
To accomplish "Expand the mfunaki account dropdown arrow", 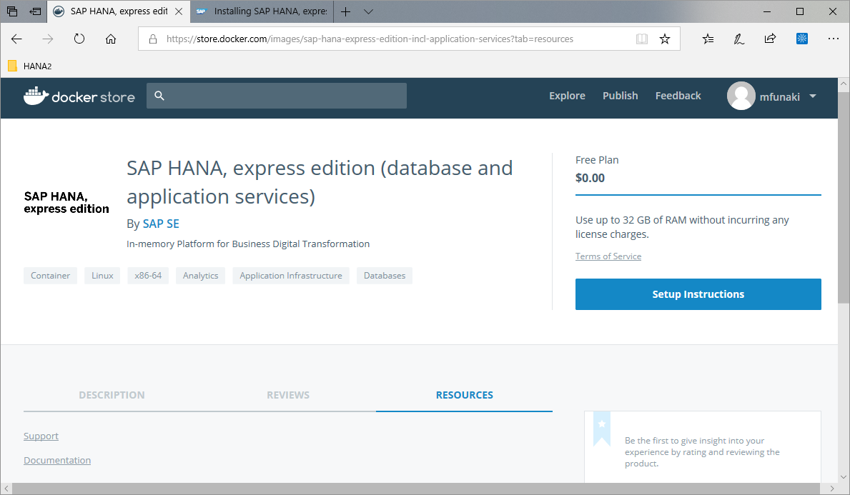I will click(x=813, y=96).
